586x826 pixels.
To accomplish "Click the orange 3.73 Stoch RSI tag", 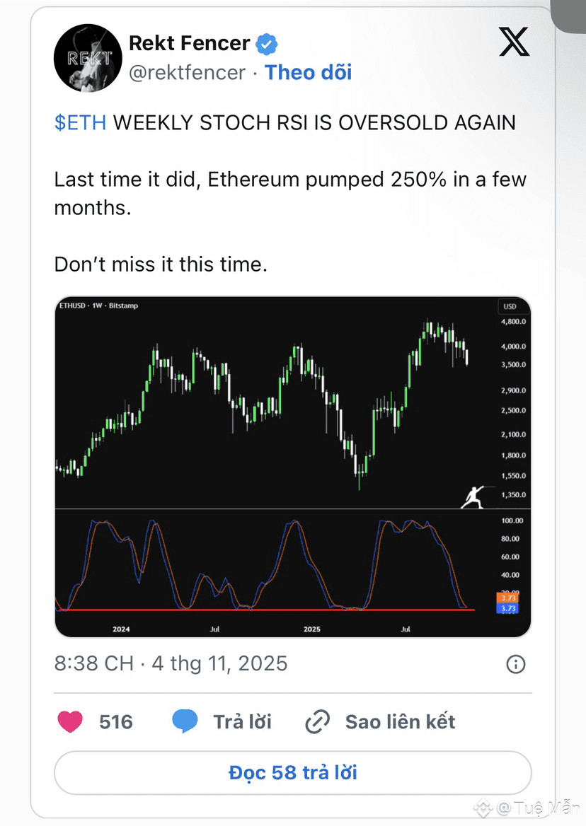I will point(508,598).
